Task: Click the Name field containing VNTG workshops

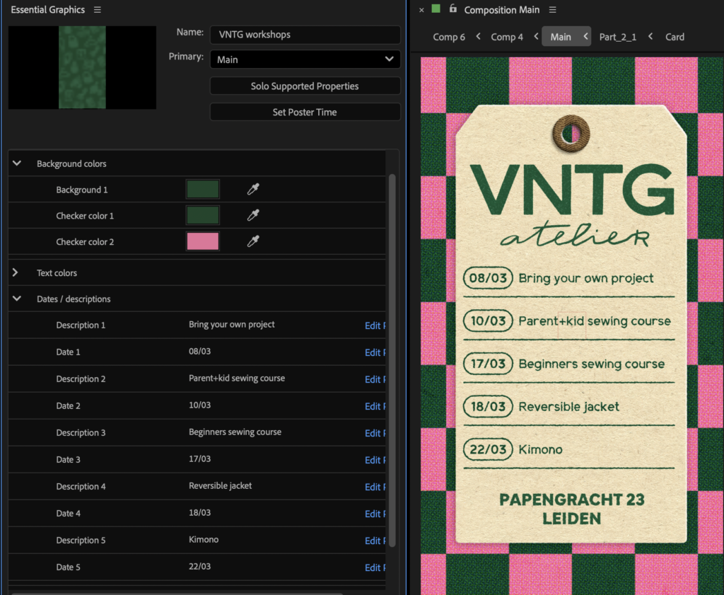Action: coord(305,34)
